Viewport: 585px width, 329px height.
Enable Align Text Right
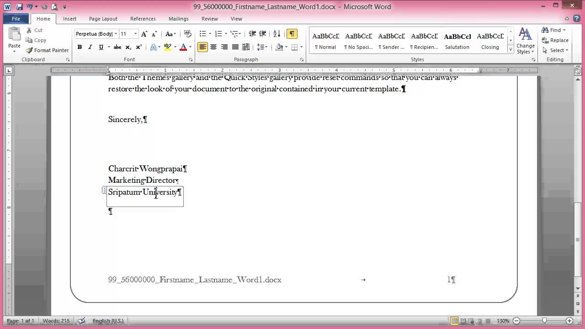click(224, 47)
